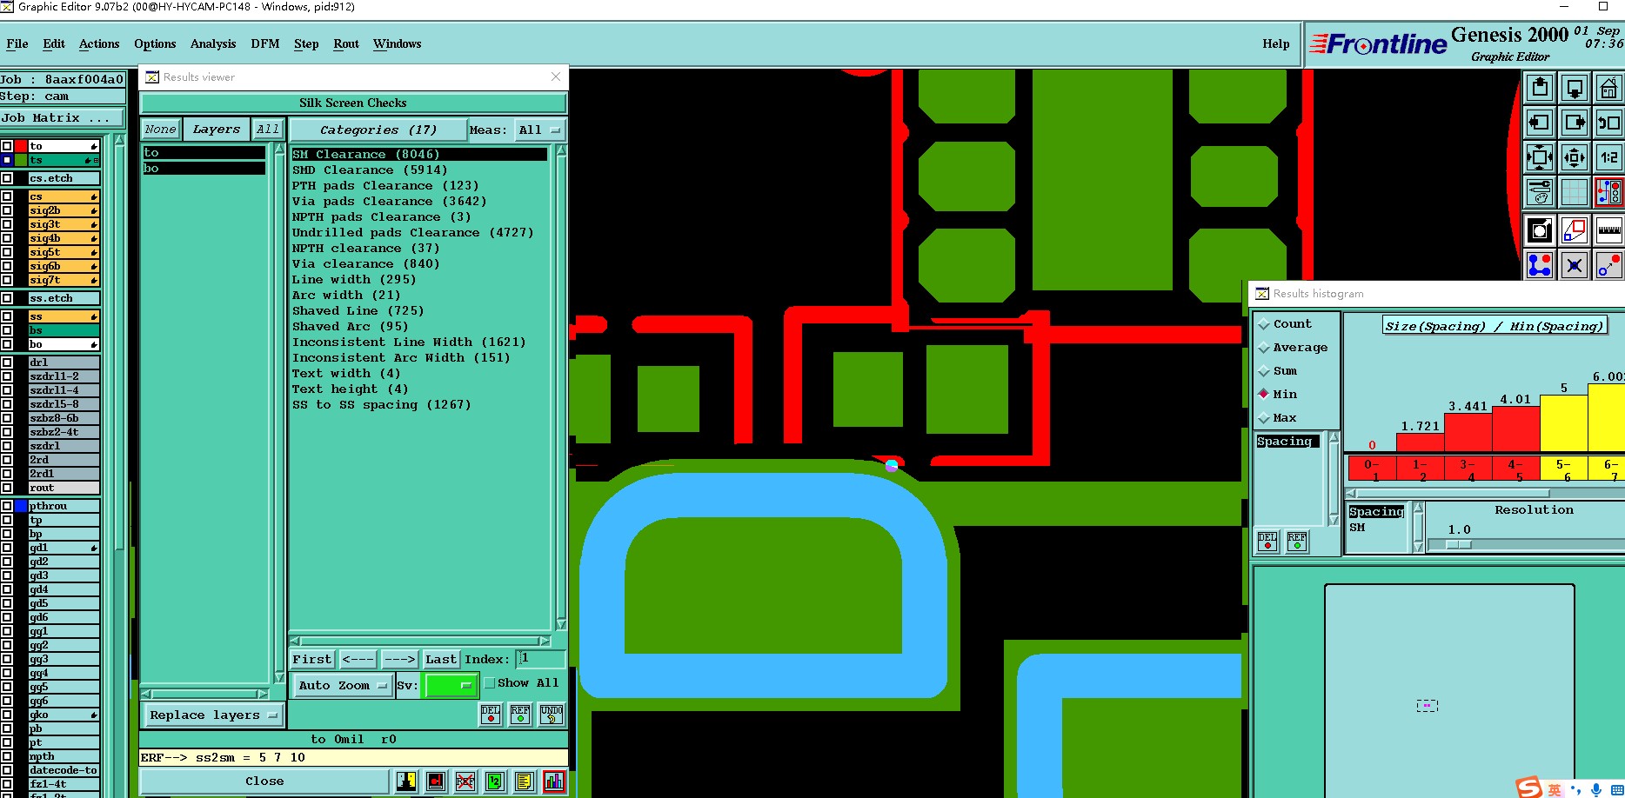This screenshot has height=798, width=1625.
Task: Adjust the Resolution slider
Action: click(x=1459, y=544)
